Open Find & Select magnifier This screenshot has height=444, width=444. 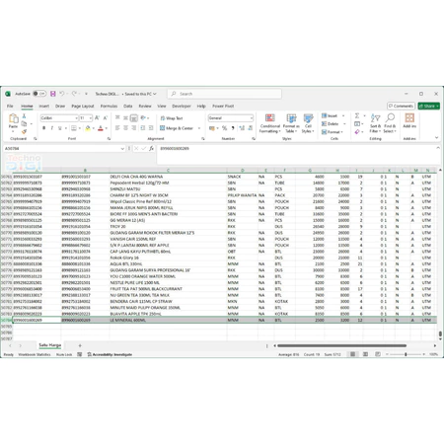point(390,123)
